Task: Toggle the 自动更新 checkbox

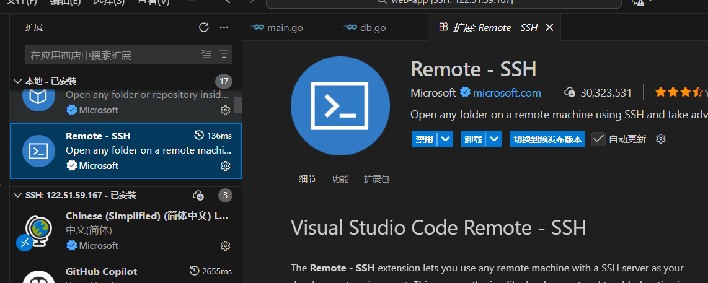Action: tap(599, 139)
